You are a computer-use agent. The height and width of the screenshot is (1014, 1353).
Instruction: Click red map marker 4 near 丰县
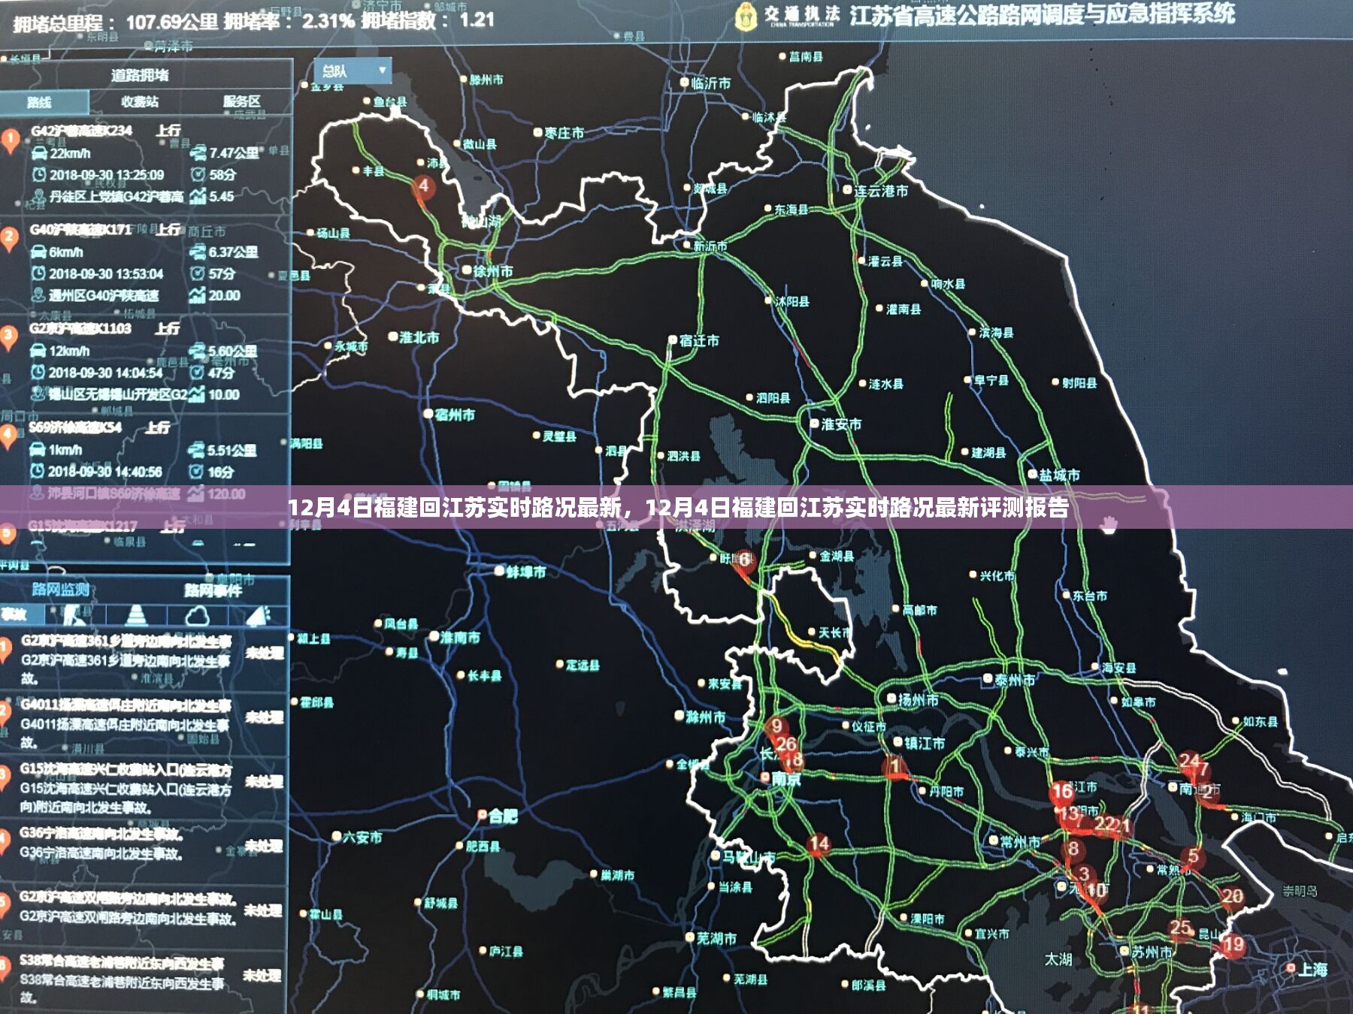click(423, 187)
